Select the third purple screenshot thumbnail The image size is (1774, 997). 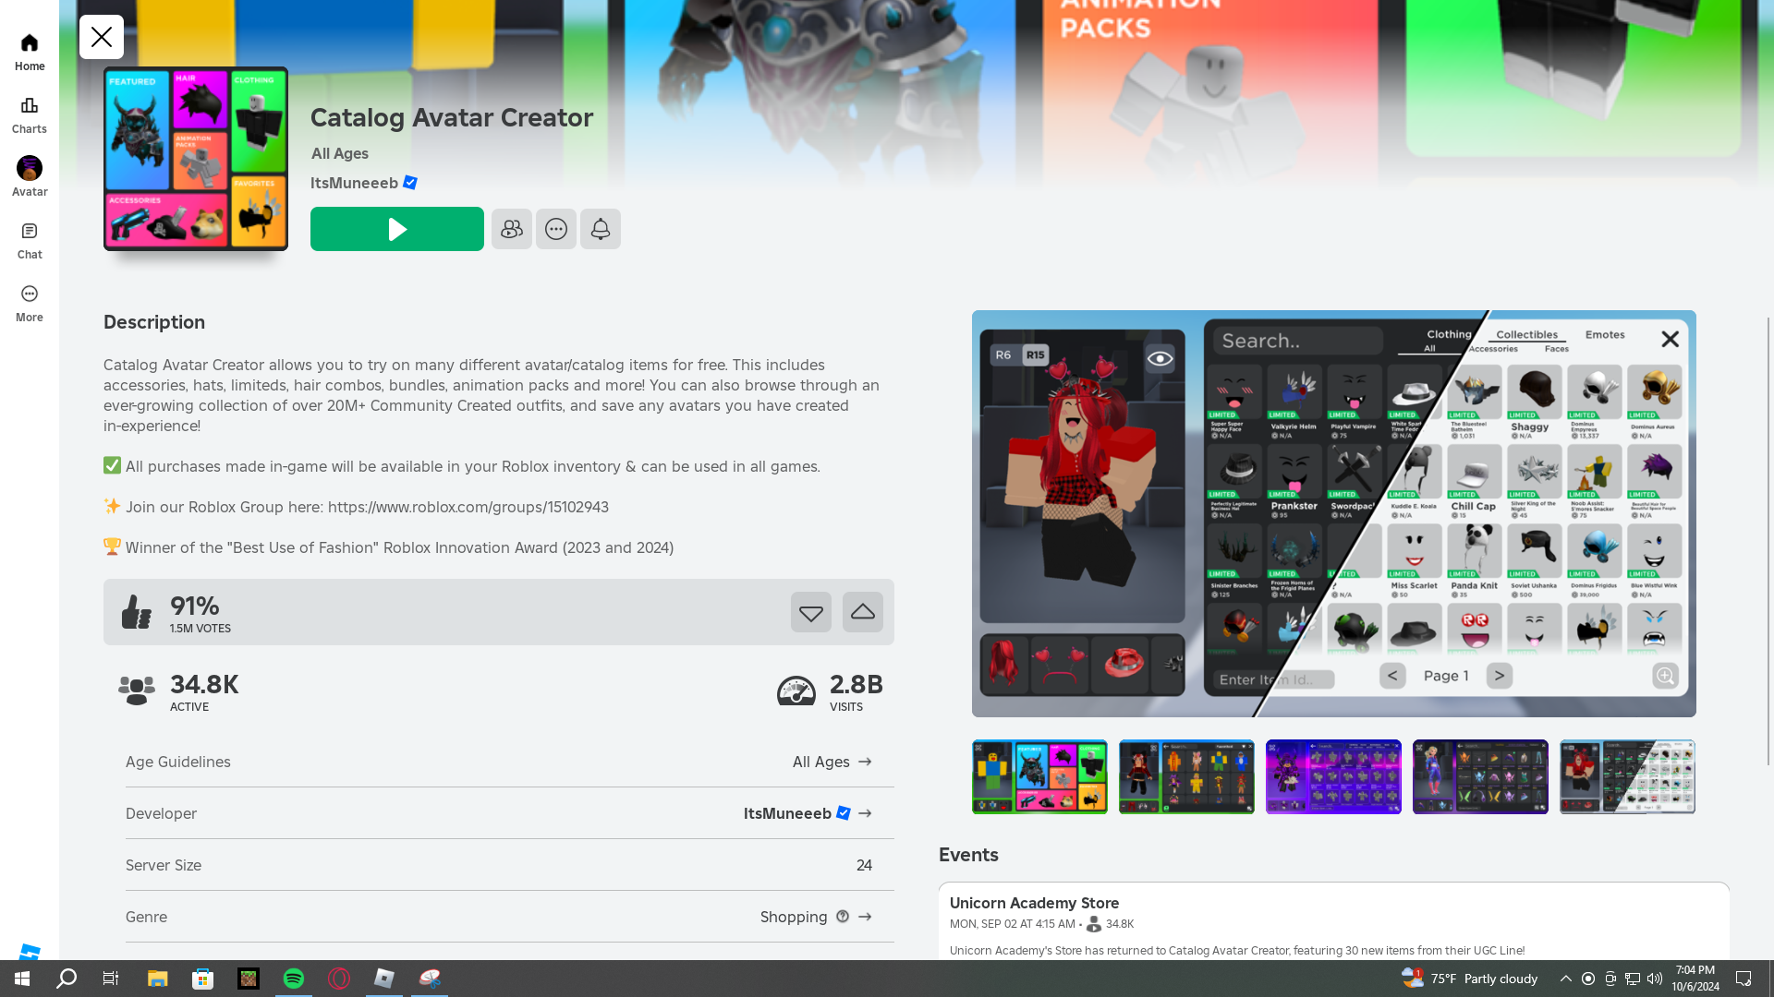[x=1333, y=776]
